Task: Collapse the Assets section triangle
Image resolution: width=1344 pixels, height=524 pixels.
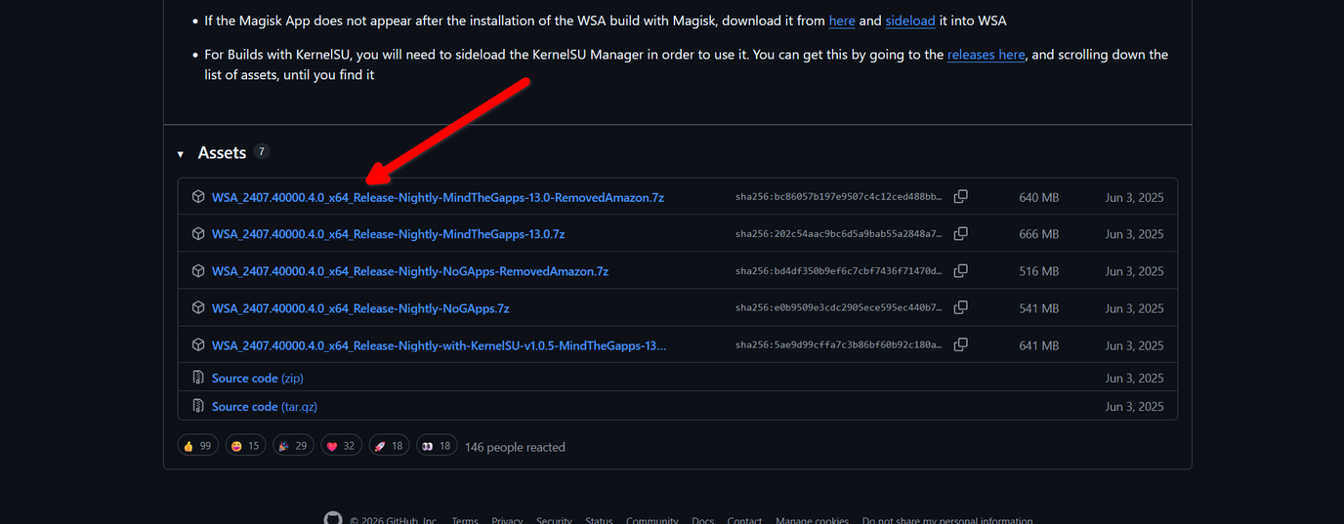Action: click(x=181, y=154)
